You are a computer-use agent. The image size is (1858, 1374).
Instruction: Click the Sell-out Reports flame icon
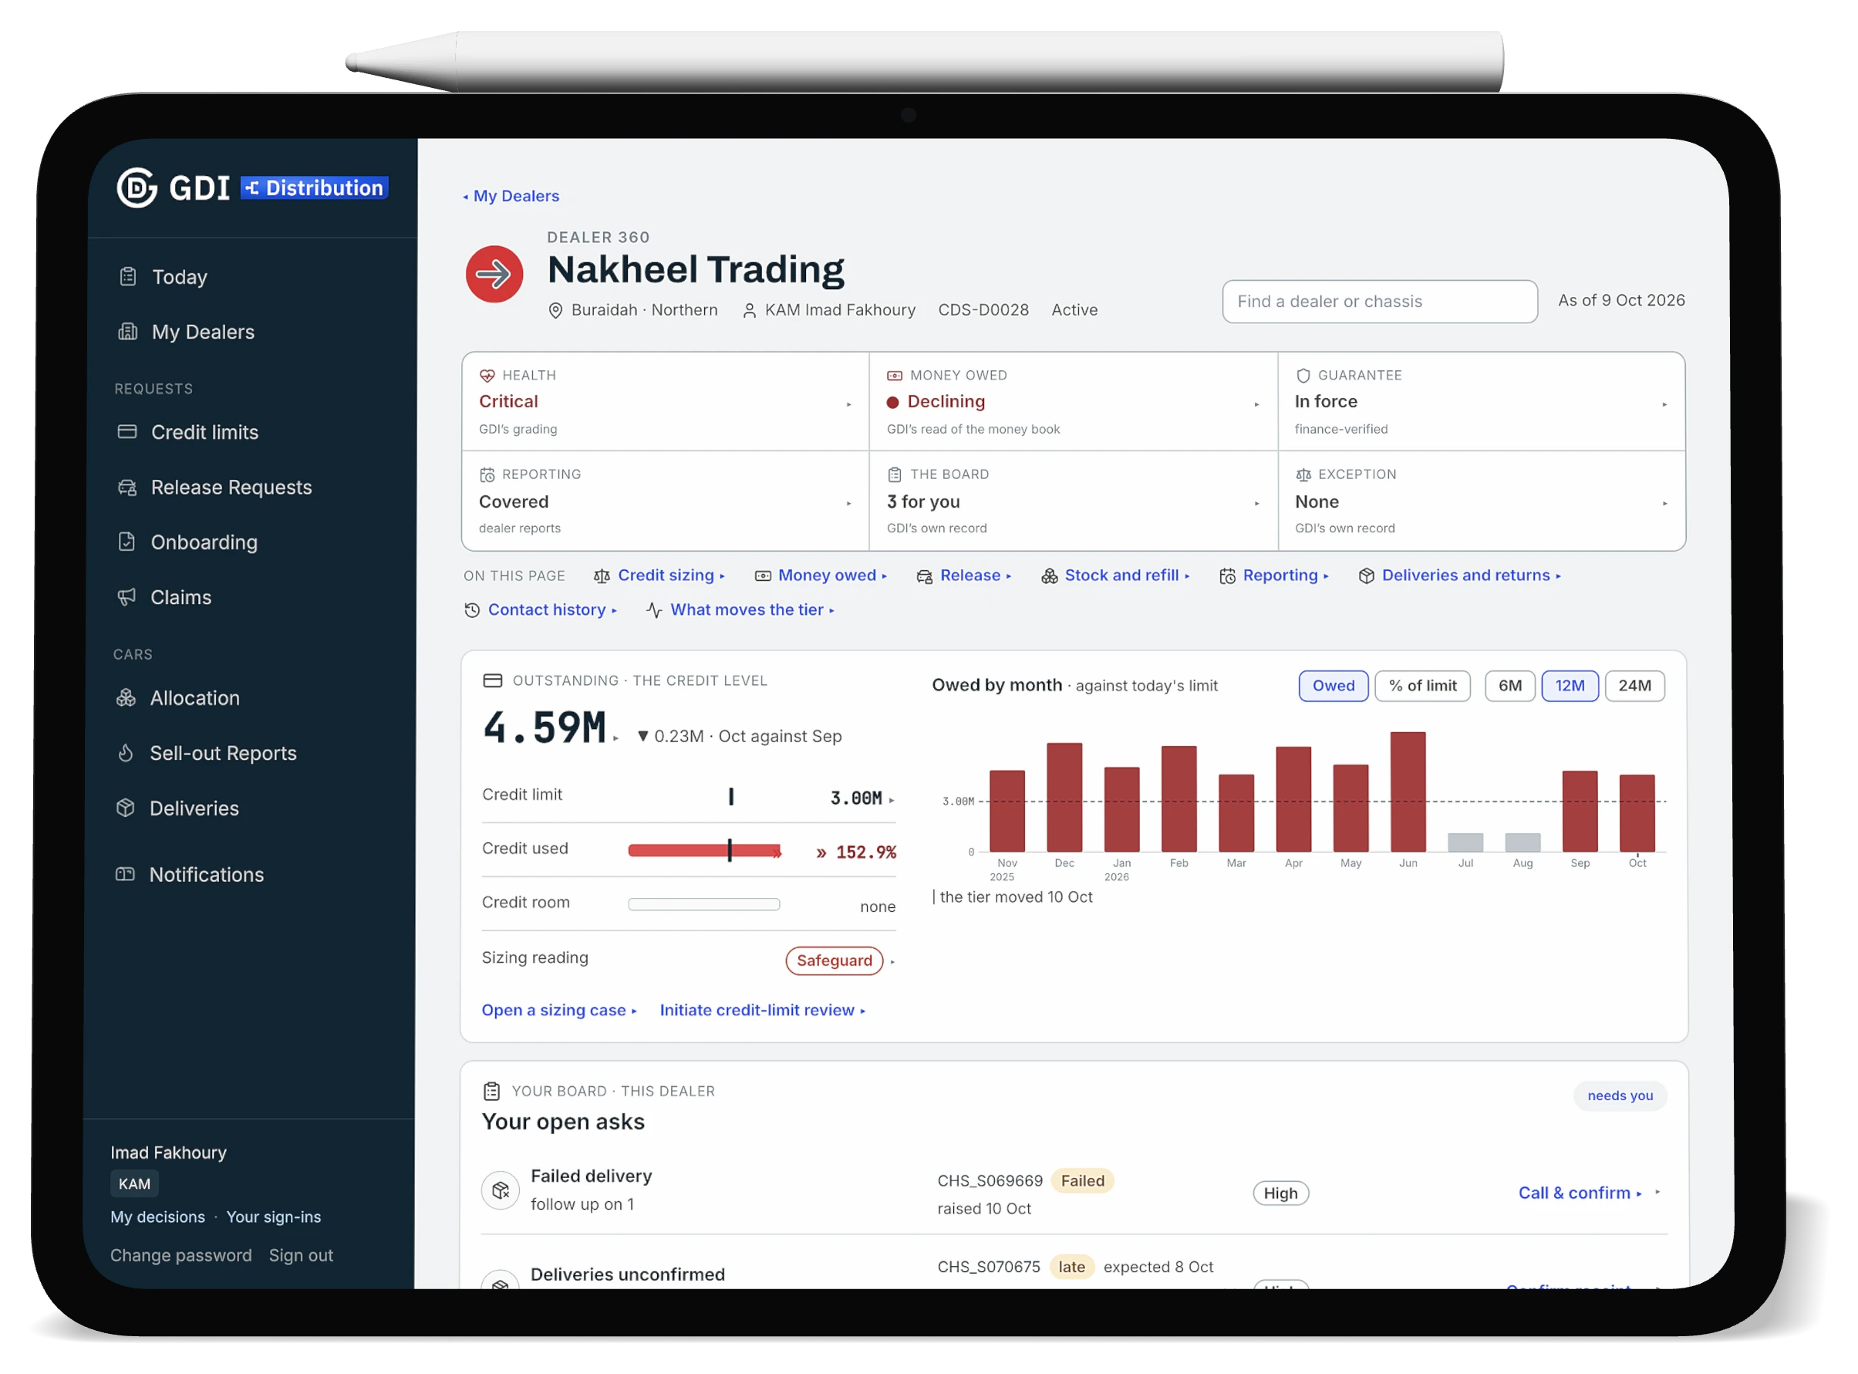(126, 753)
